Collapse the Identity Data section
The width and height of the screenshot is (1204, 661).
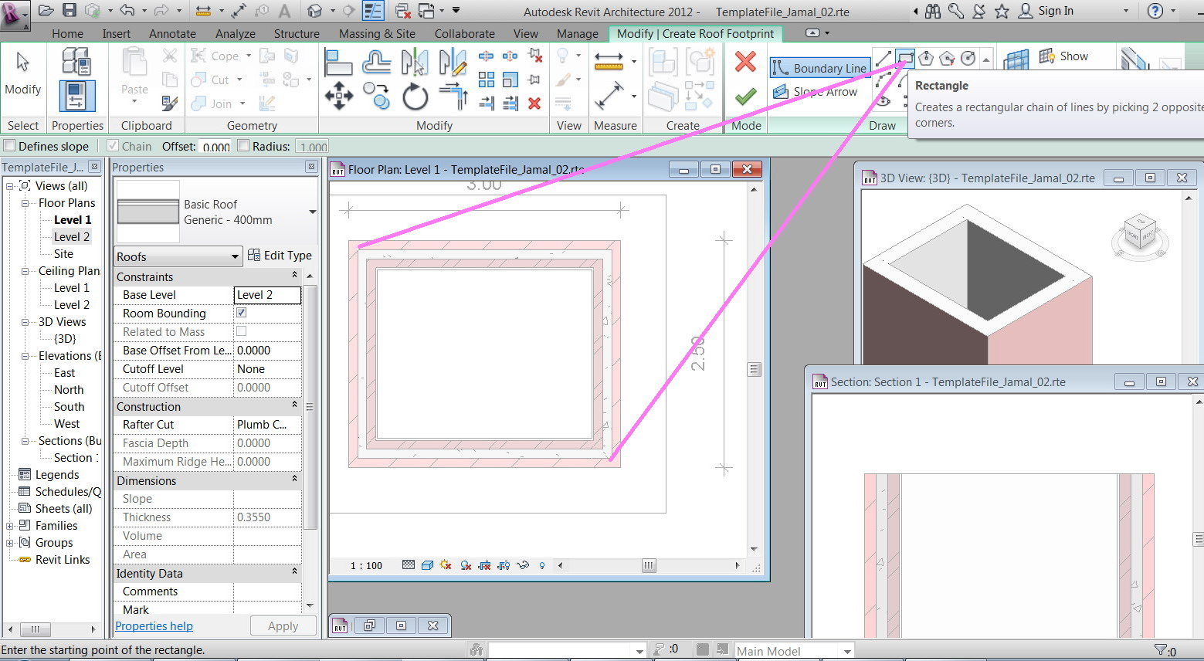coord(294,572)
